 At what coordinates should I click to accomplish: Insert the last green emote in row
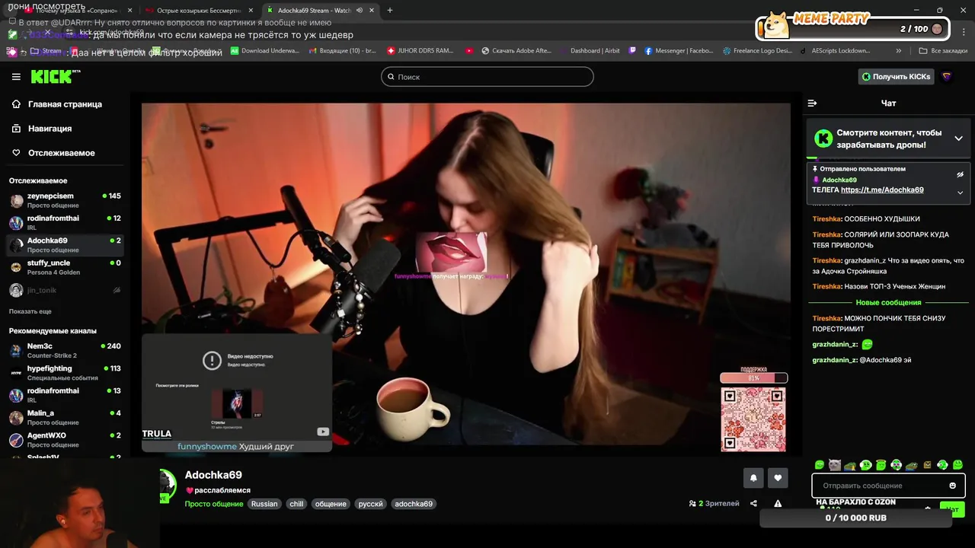958,465
